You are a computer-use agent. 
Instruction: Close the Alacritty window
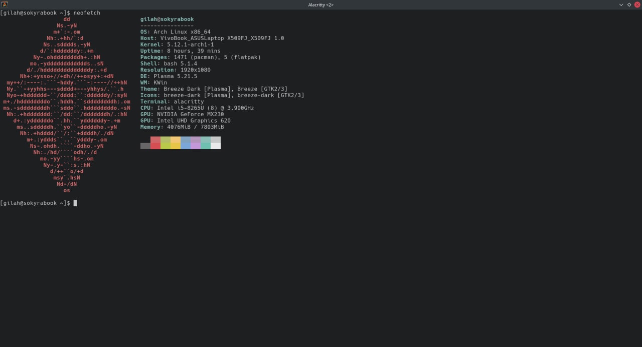pyautogui.click(x=637, y=5)
